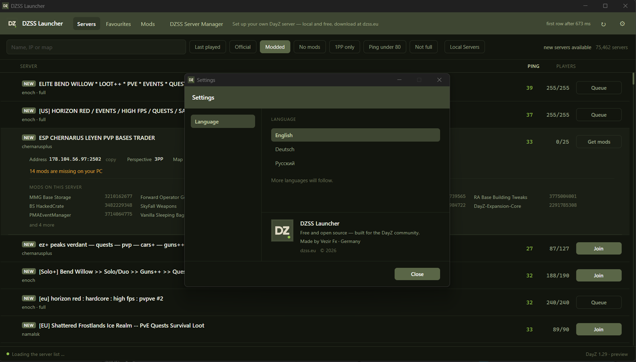Select Deutsch language option
Screen dimensions: 636x362
click(355, 149)
